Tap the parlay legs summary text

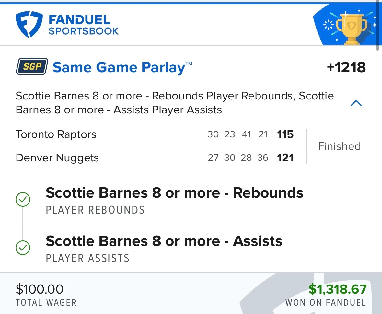pos(175,103)
